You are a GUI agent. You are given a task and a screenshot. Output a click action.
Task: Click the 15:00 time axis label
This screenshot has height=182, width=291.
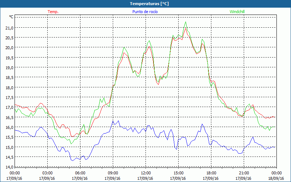click(x=178, y=173)
